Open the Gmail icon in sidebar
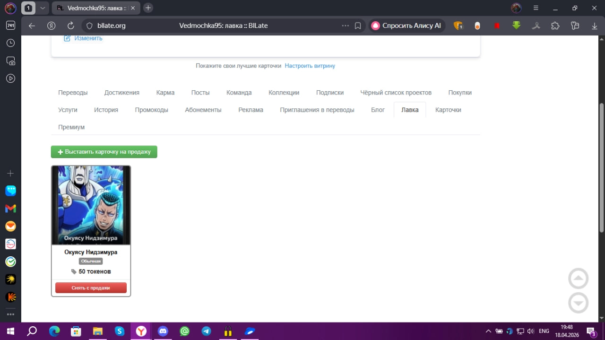Screen dimensions: 605x340 pyautogui.click(x=10, y=208)
